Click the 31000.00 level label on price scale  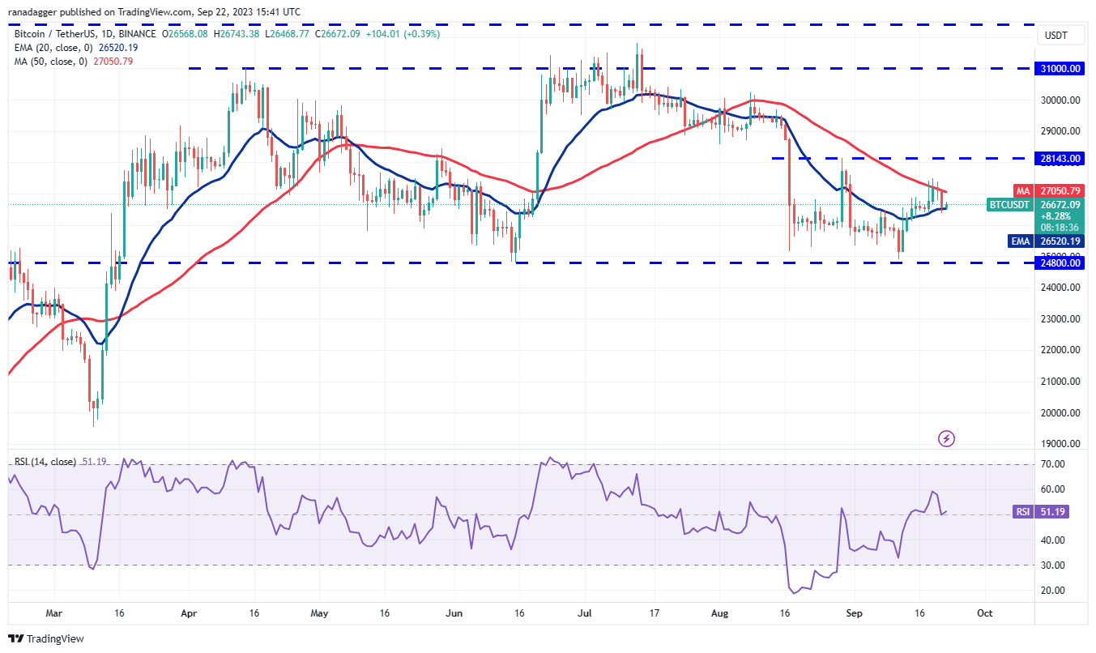[1061, 69]
